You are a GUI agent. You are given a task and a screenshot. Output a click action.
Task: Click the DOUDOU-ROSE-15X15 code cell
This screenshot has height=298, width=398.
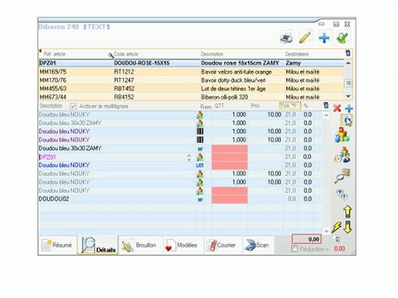click(142, 63)
